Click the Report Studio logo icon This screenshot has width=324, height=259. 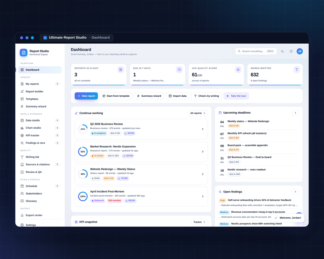(x=23, y=53)
